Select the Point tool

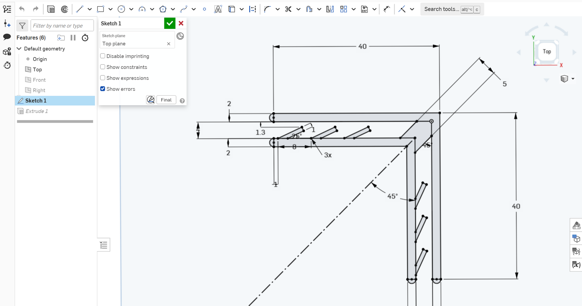click(x=205, y=9)
